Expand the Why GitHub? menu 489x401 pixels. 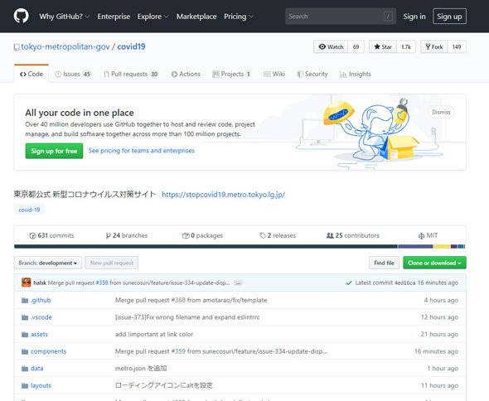[65, 17]
